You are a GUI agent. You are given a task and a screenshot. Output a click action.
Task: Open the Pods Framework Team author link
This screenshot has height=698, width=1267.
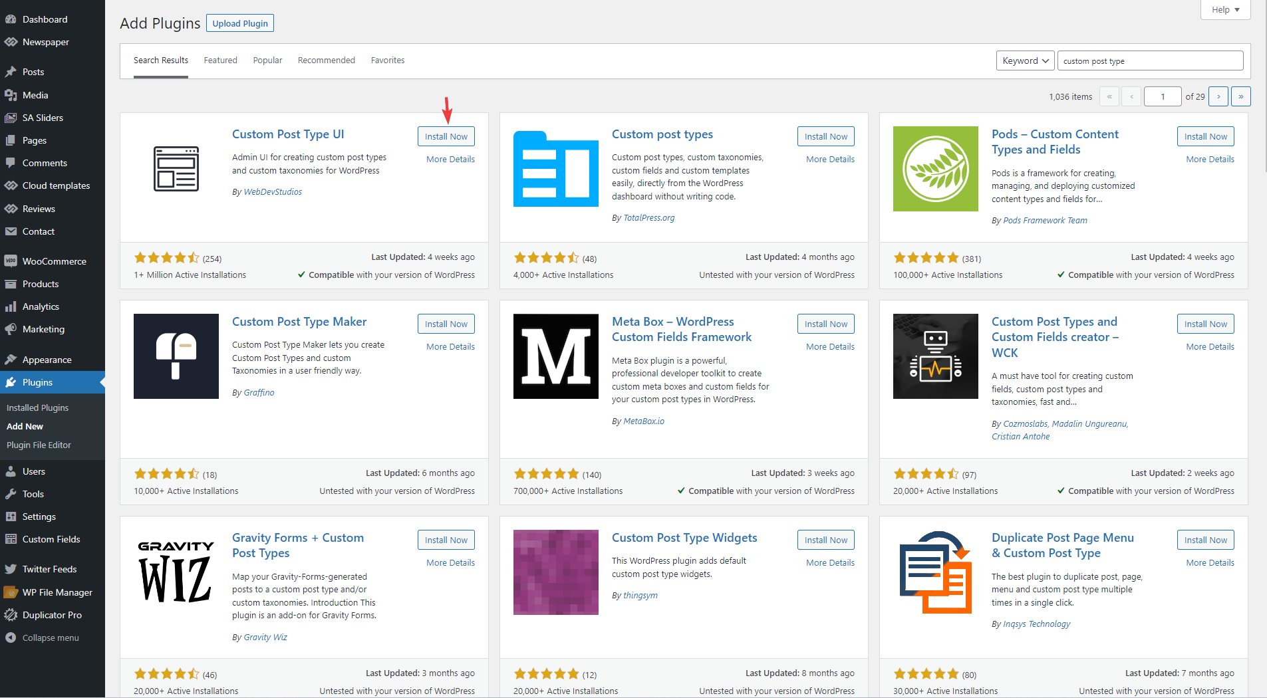pyautogui.click(x=1045, y=220)
